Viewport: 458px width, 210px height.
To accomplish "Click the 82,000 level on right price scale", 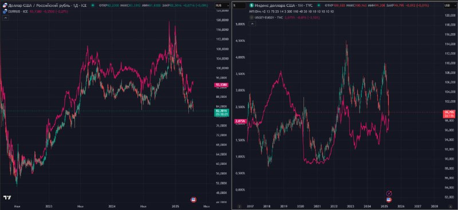I will coord(449,197).
